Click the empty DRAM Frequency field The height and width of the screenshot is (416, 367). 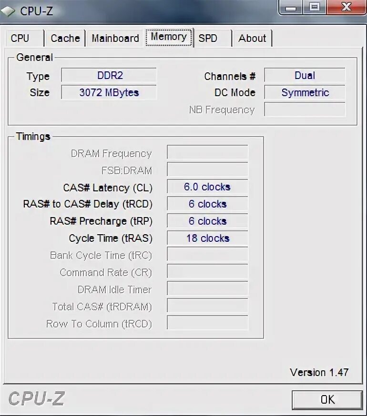coord(207,152)
